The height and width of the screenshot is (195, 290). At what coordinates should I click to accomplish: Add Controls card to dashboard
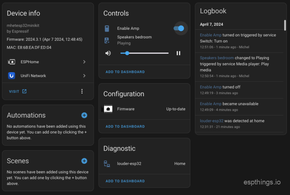coord(125,72)
